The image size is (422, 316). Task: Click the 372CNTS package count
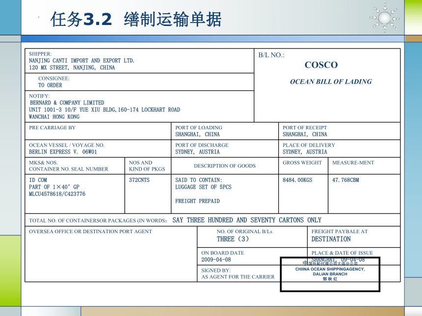click(139, 180)
